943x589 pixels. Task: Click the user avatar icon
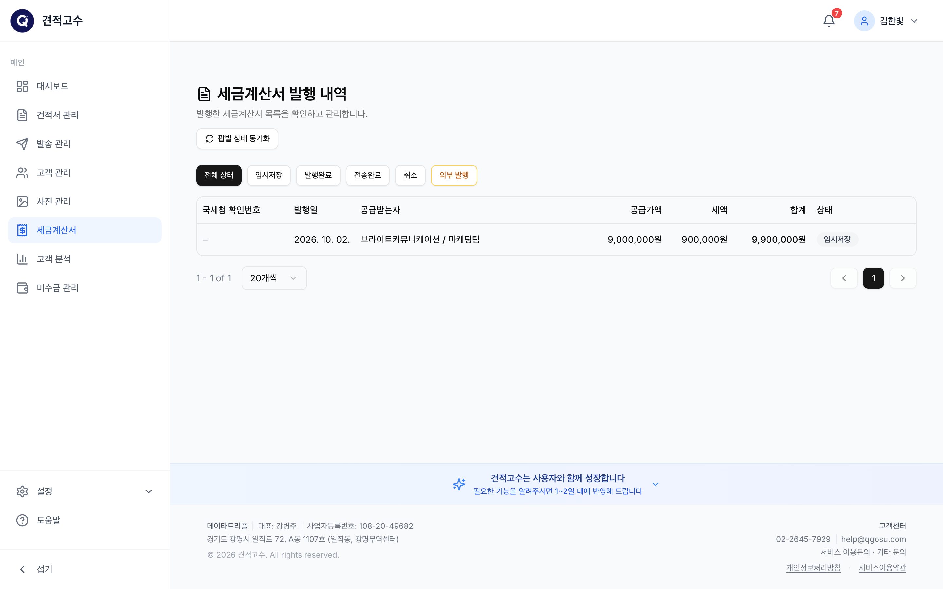(x=864, y=21)
